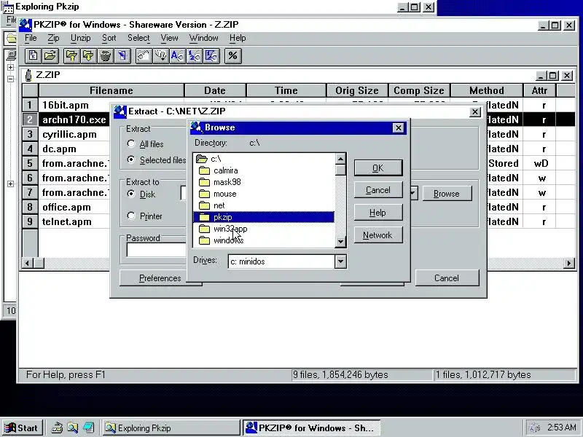
Task: Click the Z.ZIP child window zipper icon
Action: click(x=28, y=75)
